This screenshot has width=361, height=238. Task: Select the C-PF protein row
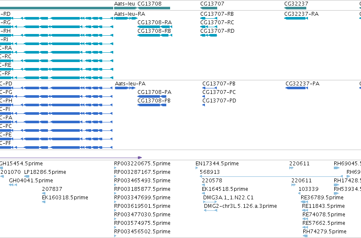[56, 147]
